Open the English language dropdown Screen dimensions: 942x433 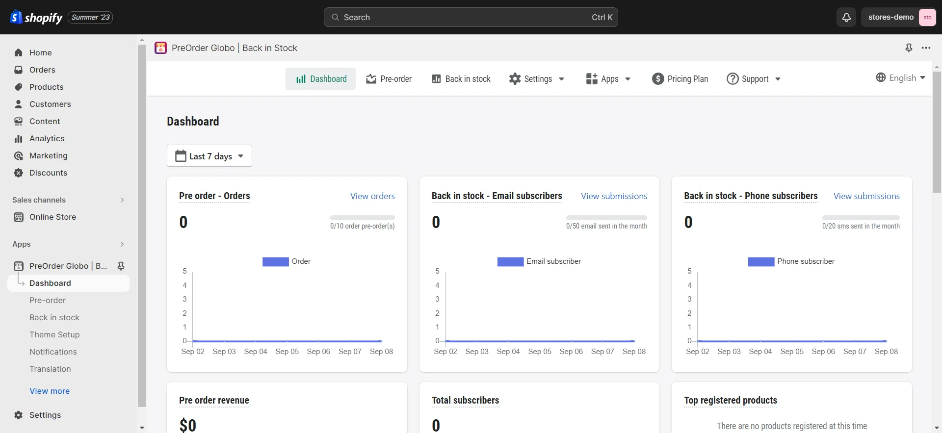(901, 77)
